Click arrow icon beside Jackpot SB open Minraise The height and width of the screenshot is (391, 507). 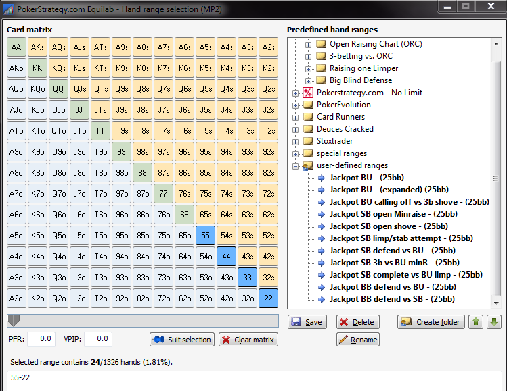(321, 214)
